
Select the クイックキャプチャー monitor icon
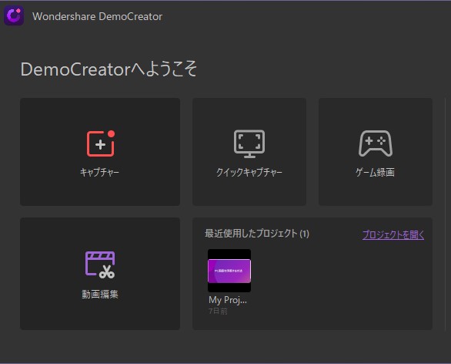pos(249,143)
